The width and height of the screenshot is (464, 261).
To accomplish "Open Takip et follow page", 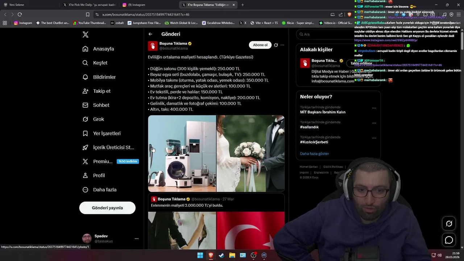I will 96,91.
